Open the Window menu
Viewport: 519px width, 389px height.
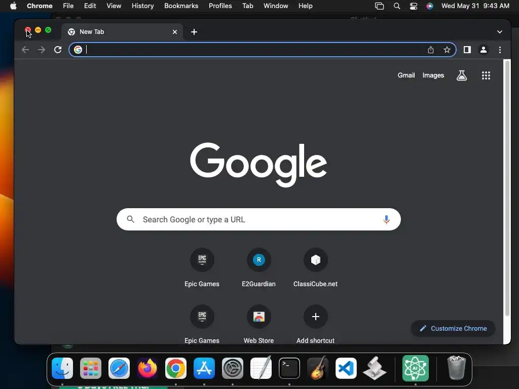tap(276, 6)
